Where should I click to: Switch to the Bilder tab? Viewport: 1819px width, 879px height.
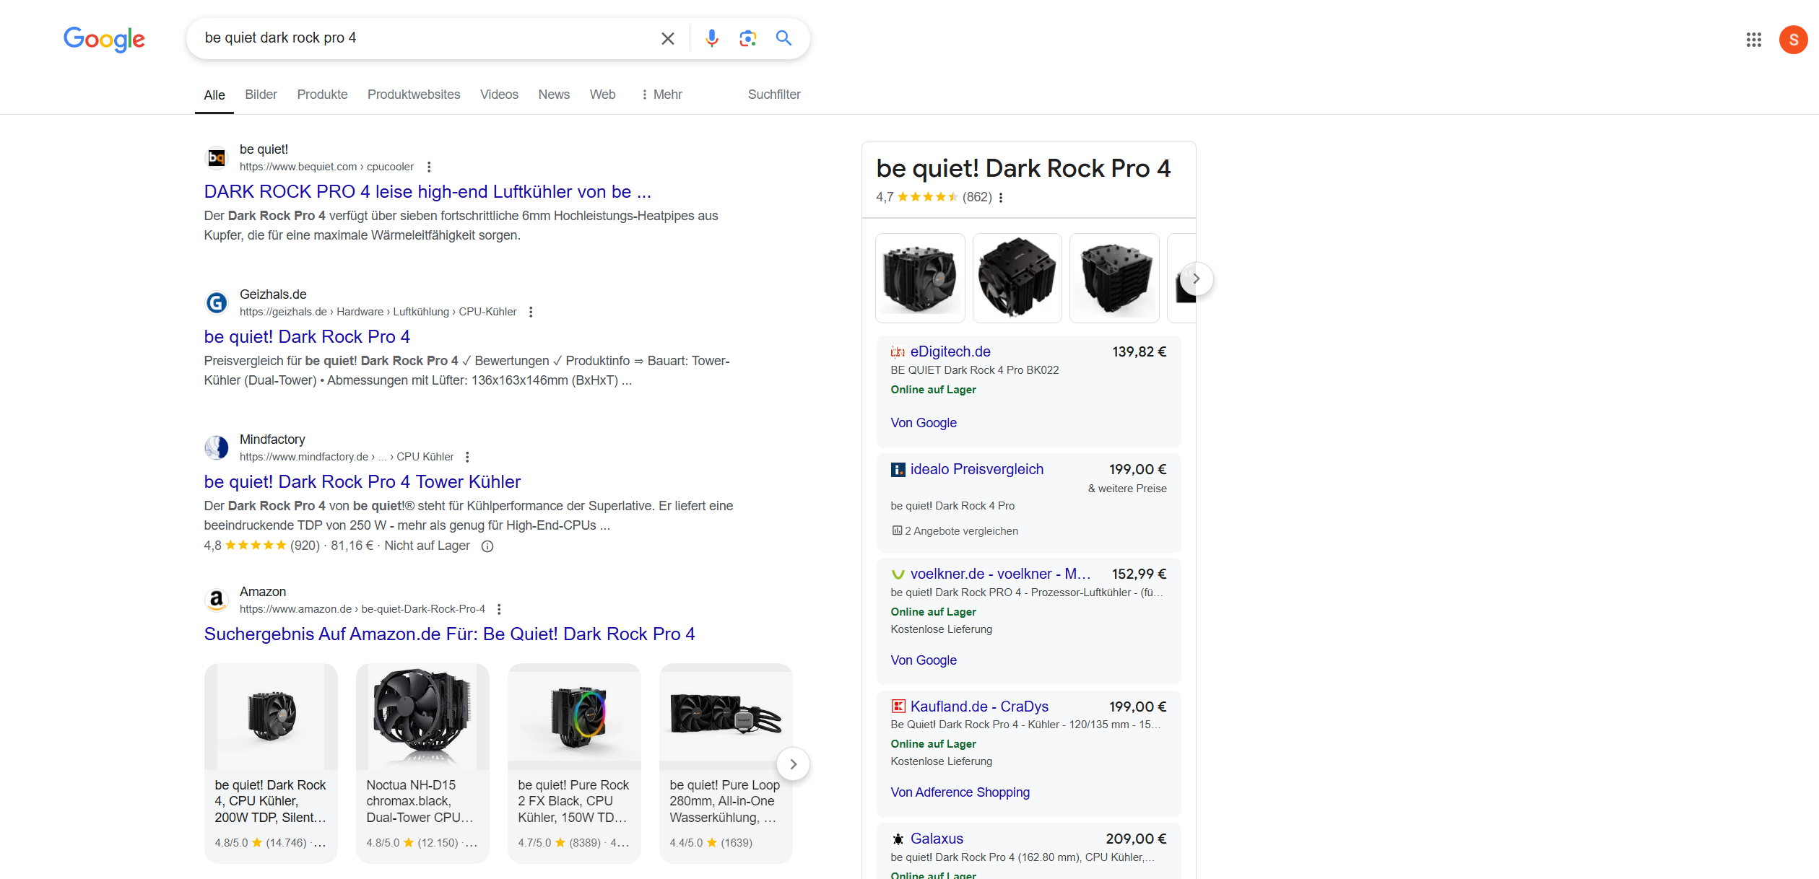click(261, 95)
